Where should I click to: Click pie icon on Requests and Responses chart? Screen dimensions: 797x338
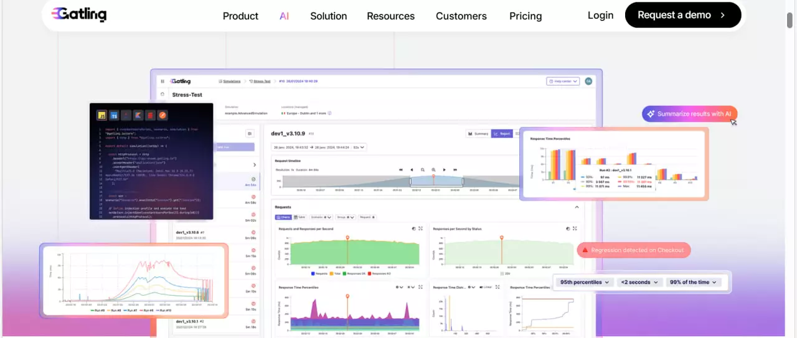pyautogui.click(x=413, y=228)
